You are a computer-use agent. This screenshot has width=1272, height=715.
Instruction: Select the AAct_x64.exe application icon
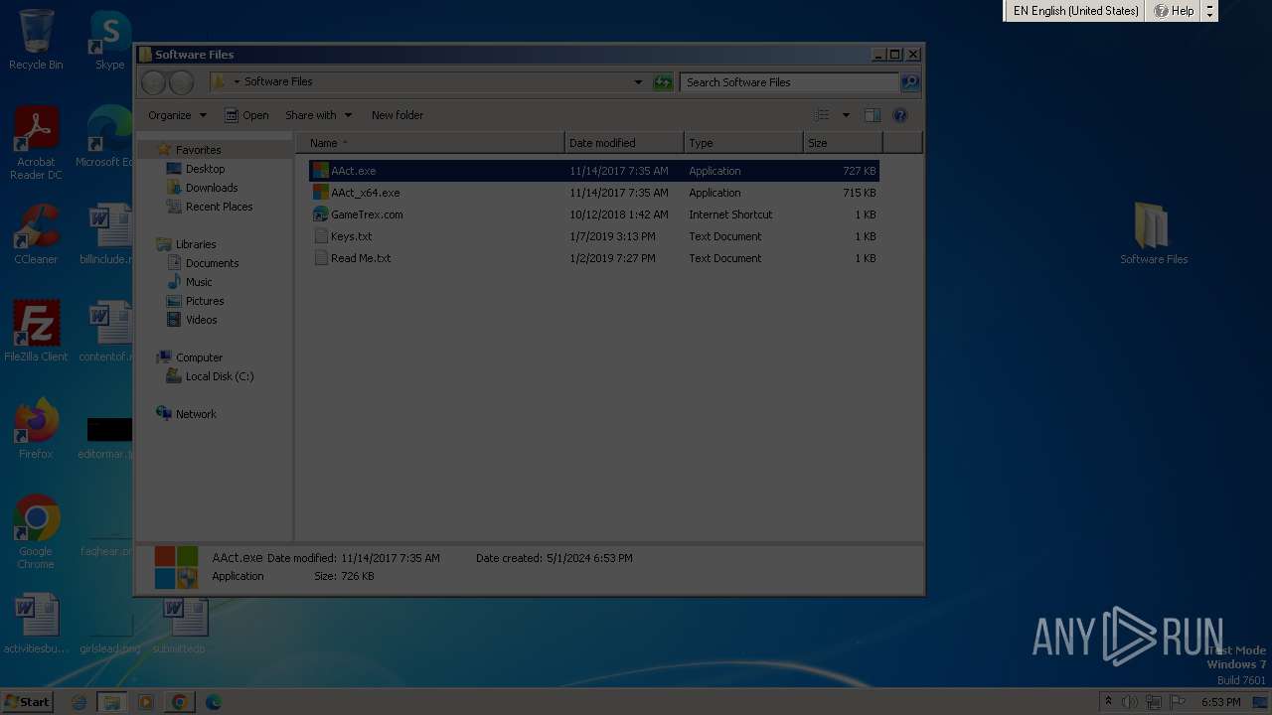pos(320,193)
